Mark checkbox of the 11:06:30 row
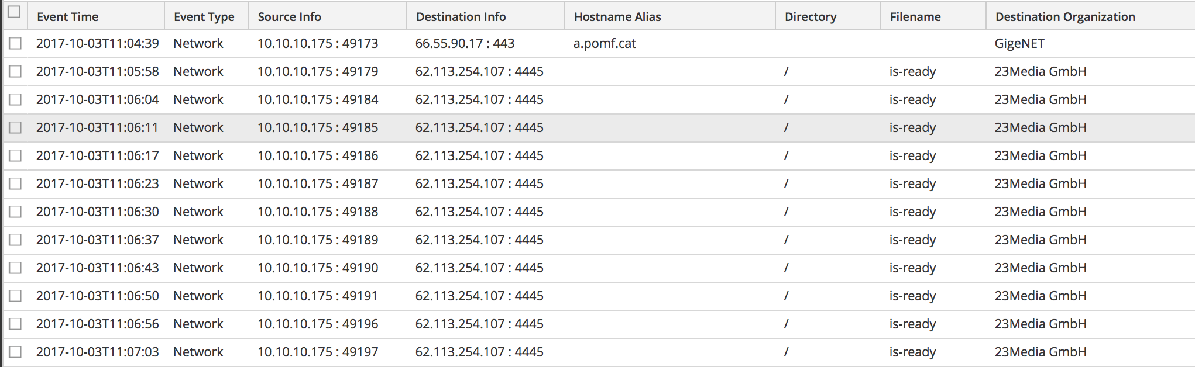 tap(15, 212)
